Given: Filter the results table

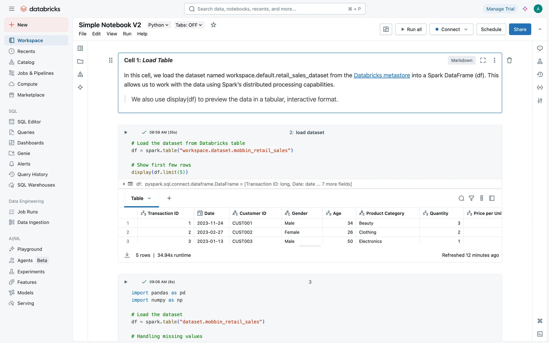Looking at the screenshot, I should (x=472, y=198).
